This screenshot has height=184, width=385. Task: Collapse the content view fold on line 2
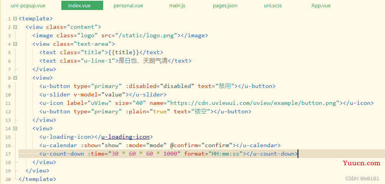tap(15, 27)
